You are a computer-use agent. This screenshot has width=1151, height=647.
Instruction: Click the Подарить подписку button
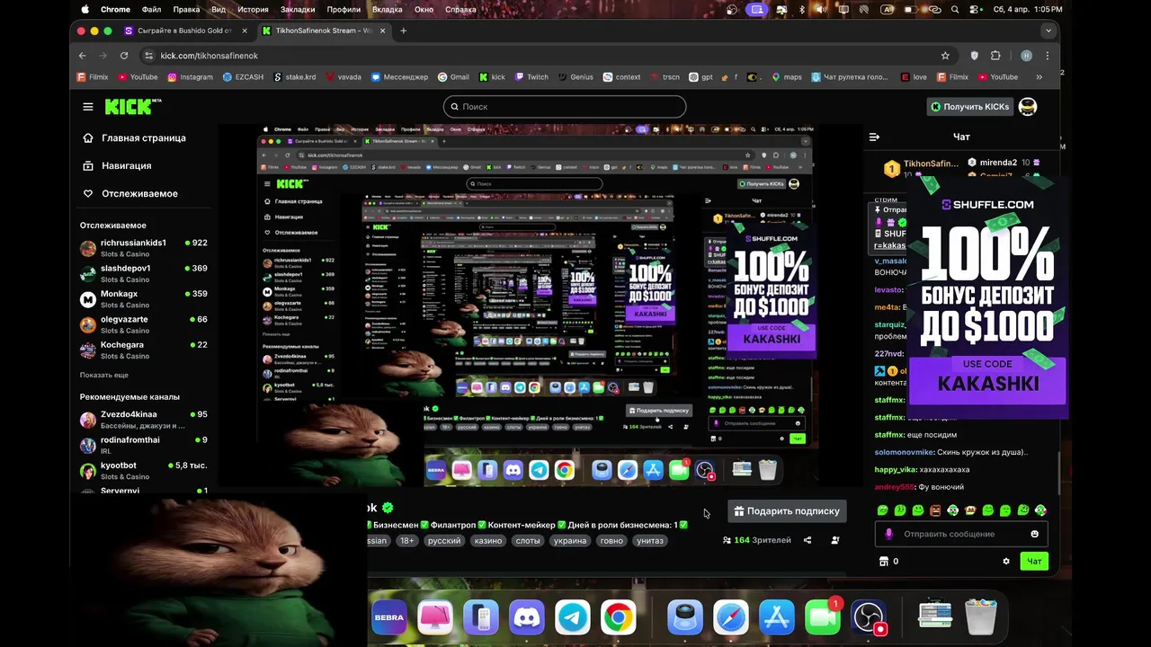pos(787,511)
